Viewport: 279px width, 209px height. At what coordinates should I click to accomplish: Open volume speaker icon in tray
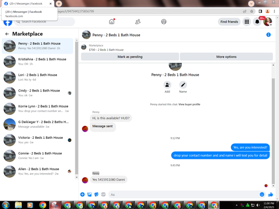pos(258,205)
